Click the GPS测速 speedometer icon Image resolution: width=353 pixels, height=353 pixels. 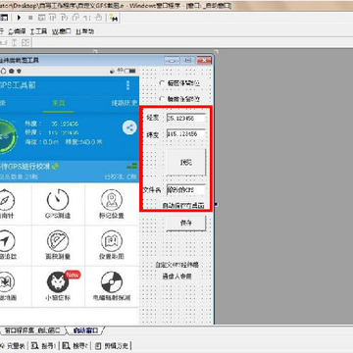[58, 200]
